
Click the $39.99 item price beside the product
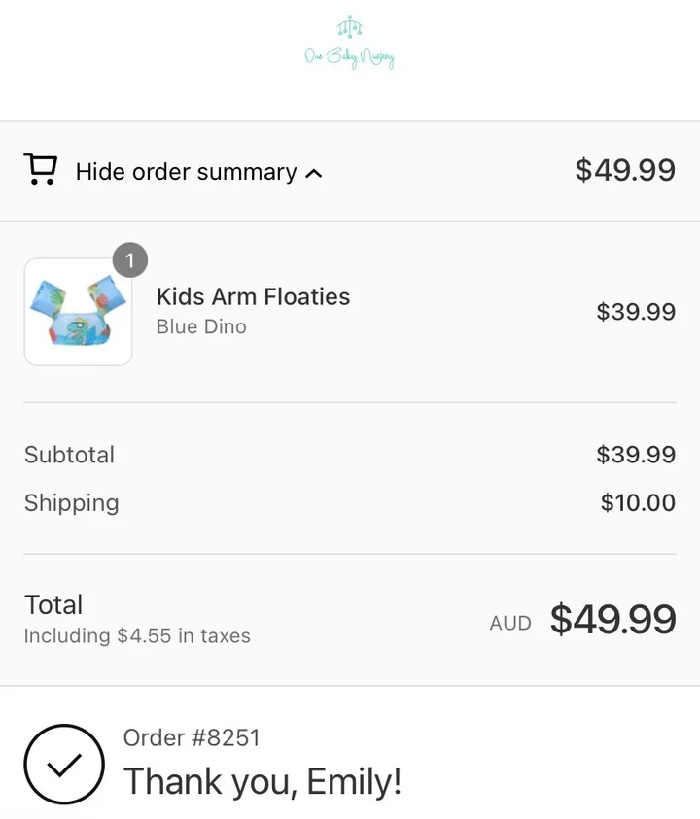point(636,312)
